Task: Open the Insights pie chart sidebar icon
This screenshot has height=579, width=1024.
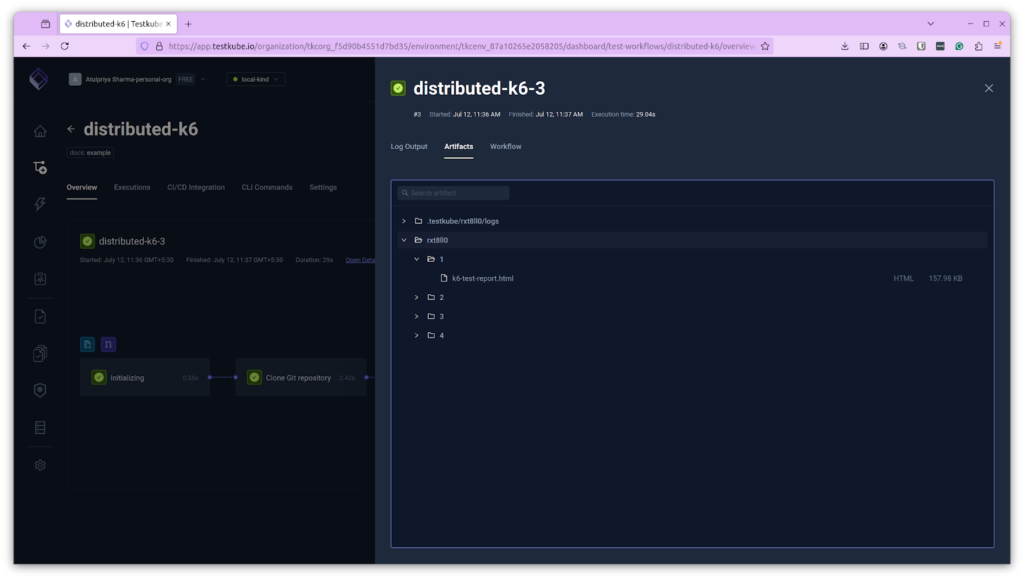Action: point(40,242)
